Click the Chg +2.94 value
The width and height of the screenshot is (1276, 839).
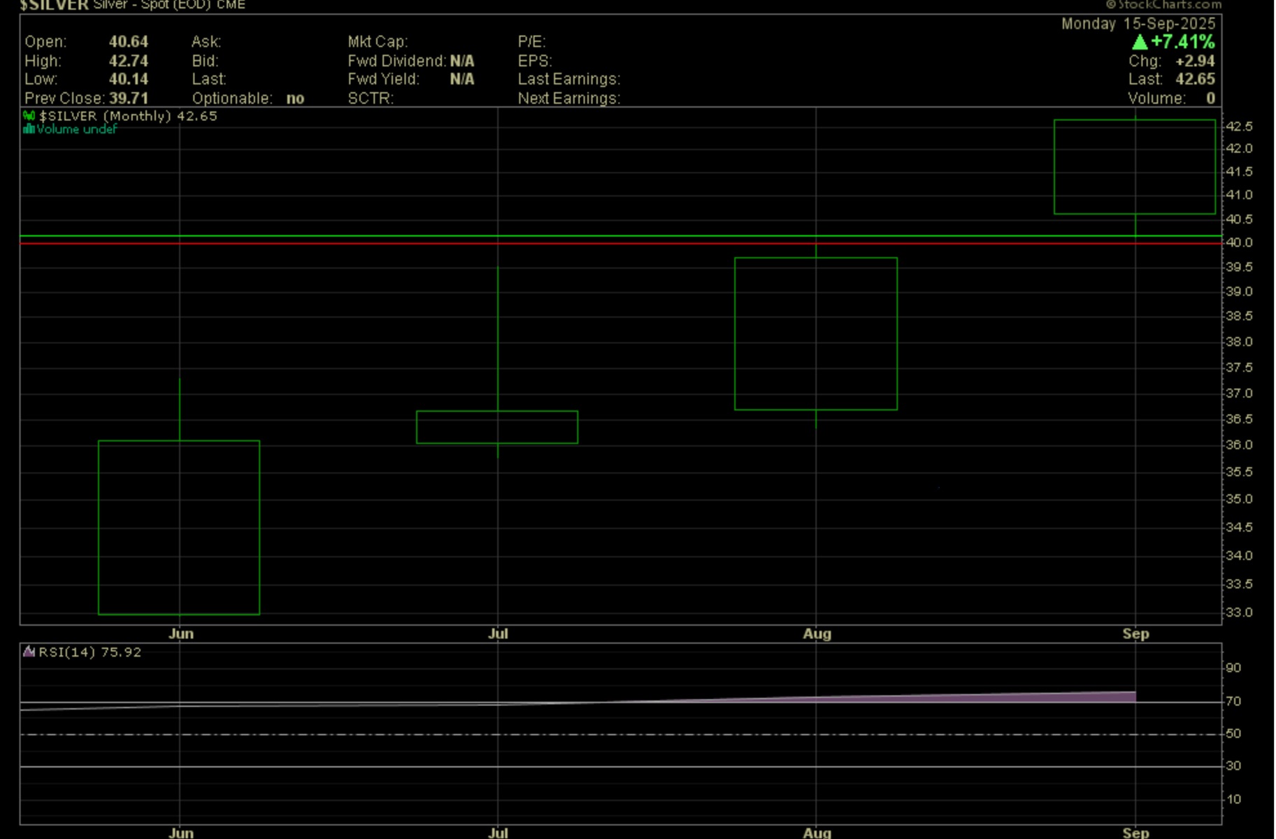1196,61
